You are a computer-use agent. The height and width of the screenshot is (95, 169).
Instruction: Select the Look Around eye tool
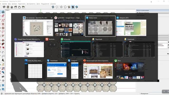click(3, 77)
